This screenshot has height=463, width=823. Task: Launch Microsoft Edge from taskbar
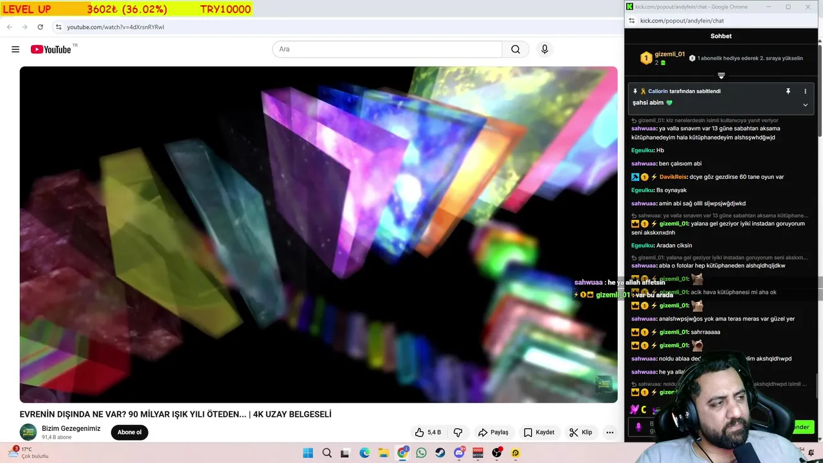click(365, 453)
